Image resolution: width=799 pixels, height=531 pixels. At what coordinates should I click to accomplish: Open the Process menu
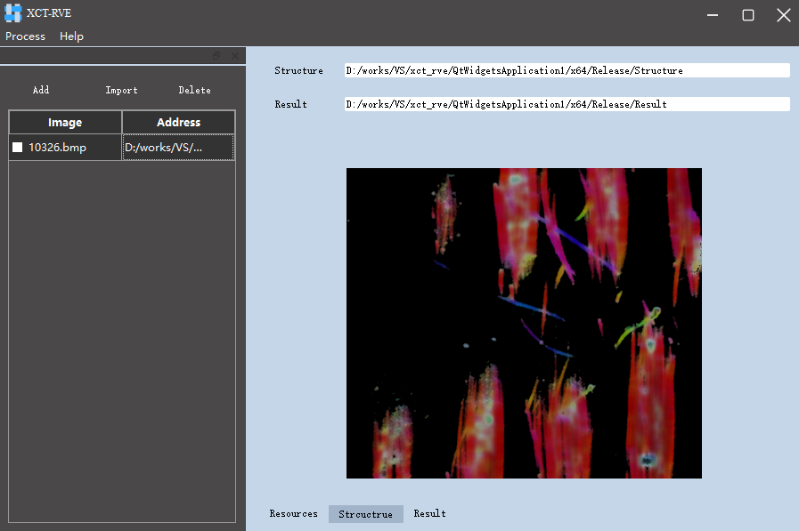click(x=25, y=36)
